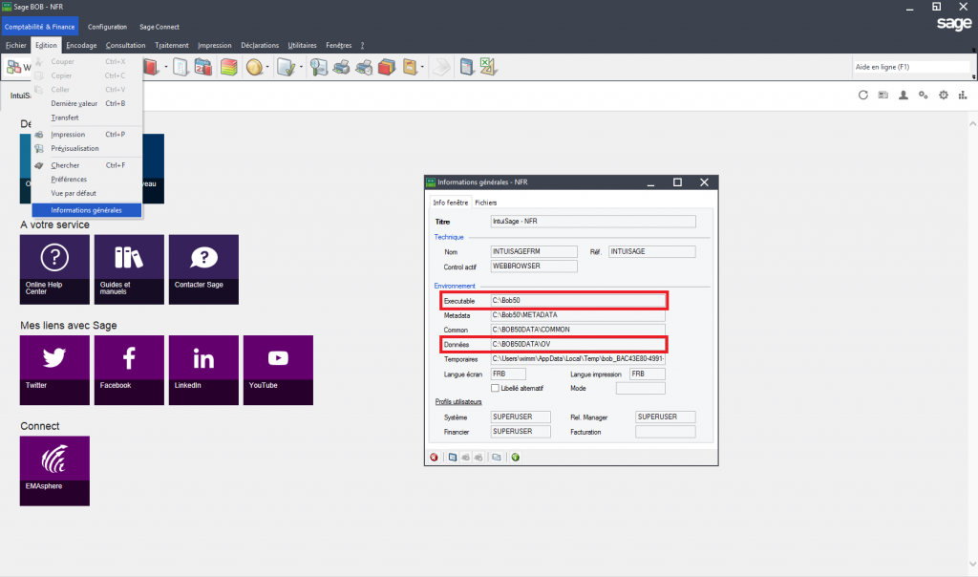Click the page scrollbar down arrow
Image resolution: width=978 pixels, height=577 pixels.
pos(972,564)
